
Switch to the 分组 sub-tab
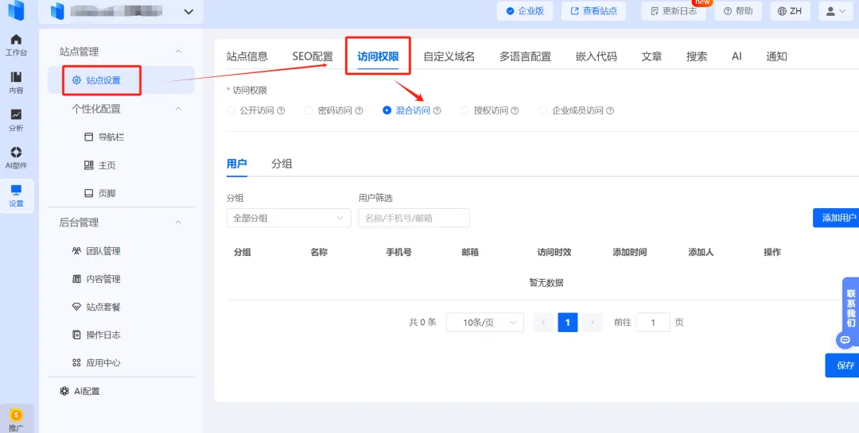tap(282, 164)
